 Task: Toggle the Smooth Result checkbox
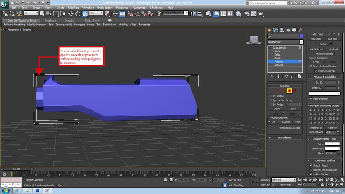click(311, 165)
